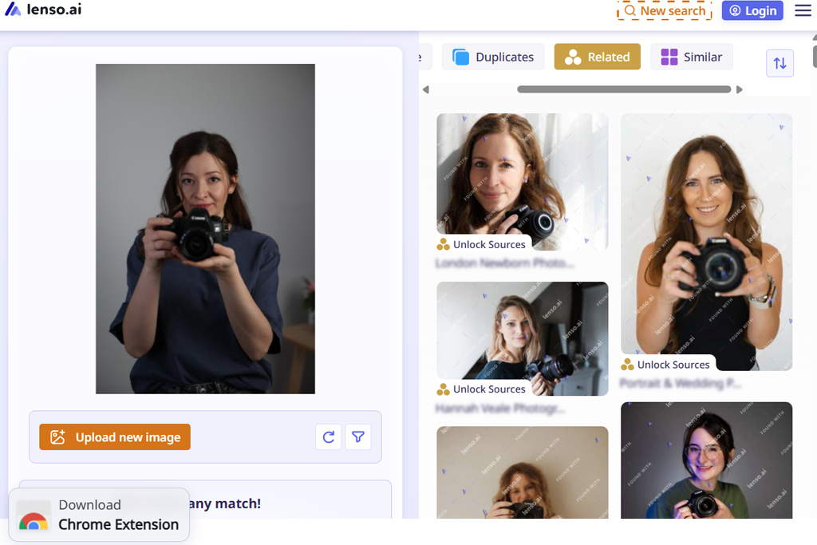Open the sort order options
Viewport: 817px width, 545px height.
click(x=780, y=63)
